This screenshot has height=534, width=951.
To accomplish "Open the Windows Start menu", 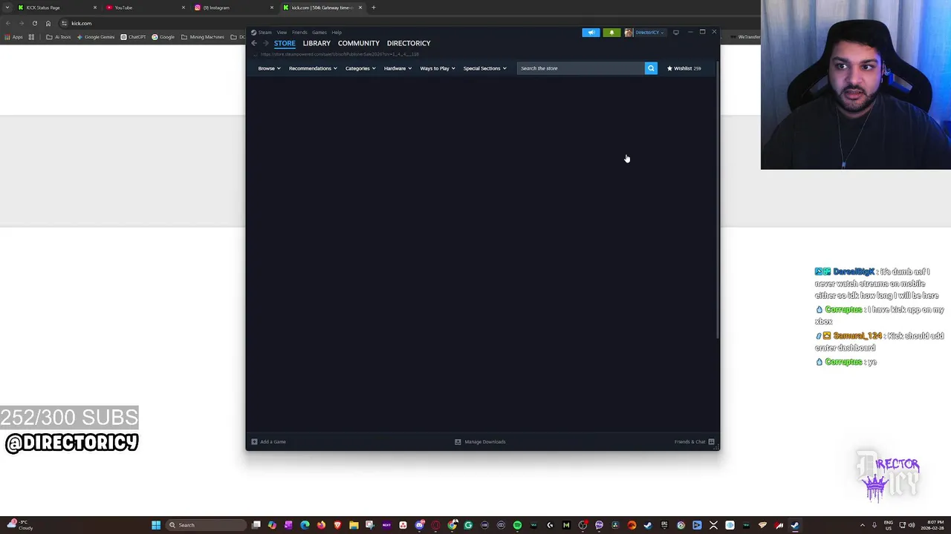I will point(156,525).
